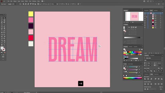Open the Effect menu
This screenshot has width=165, height=93.
[x=26, y=1]
